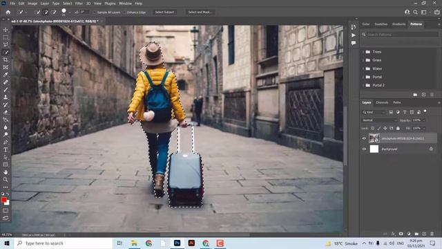442x249 pixels.
Task: Select the History Brush tool
Action: coord(6,104)
